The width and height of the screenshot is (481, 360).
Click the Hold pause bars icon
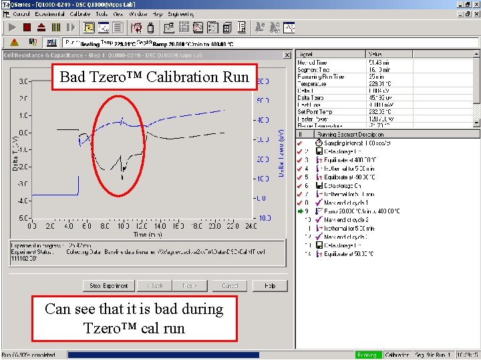pyautogui.click(x=56, y=27)
